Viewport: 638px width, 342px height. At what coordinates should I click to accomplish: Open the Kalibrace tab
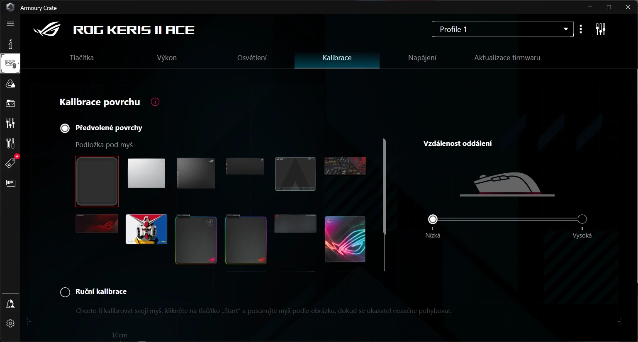337,58
